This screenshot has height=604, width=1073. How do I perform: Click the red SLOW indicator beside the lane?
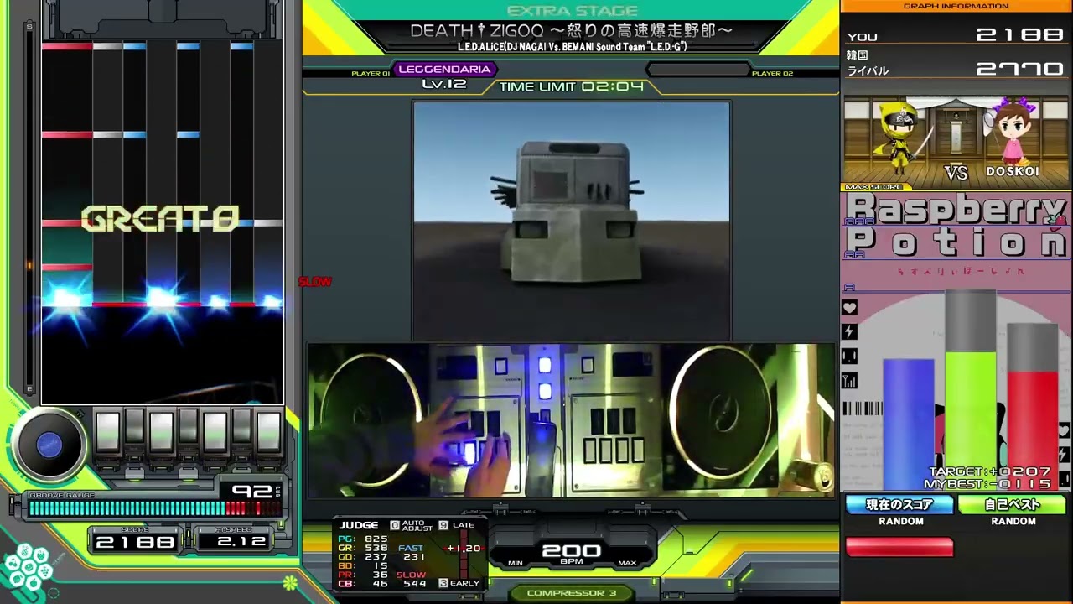click(x=315, y=282)
